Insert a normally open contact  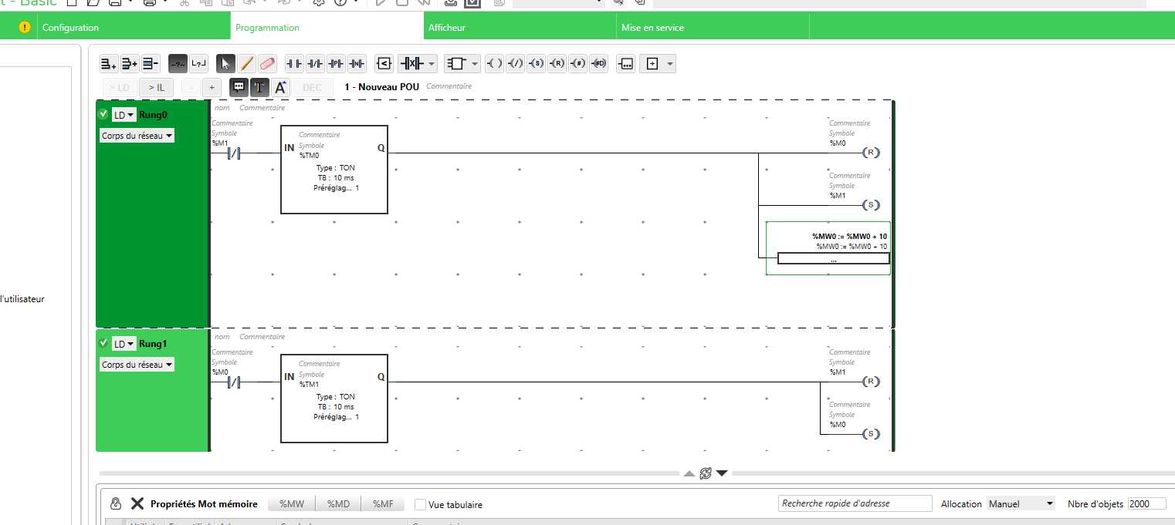click(294, 63)
